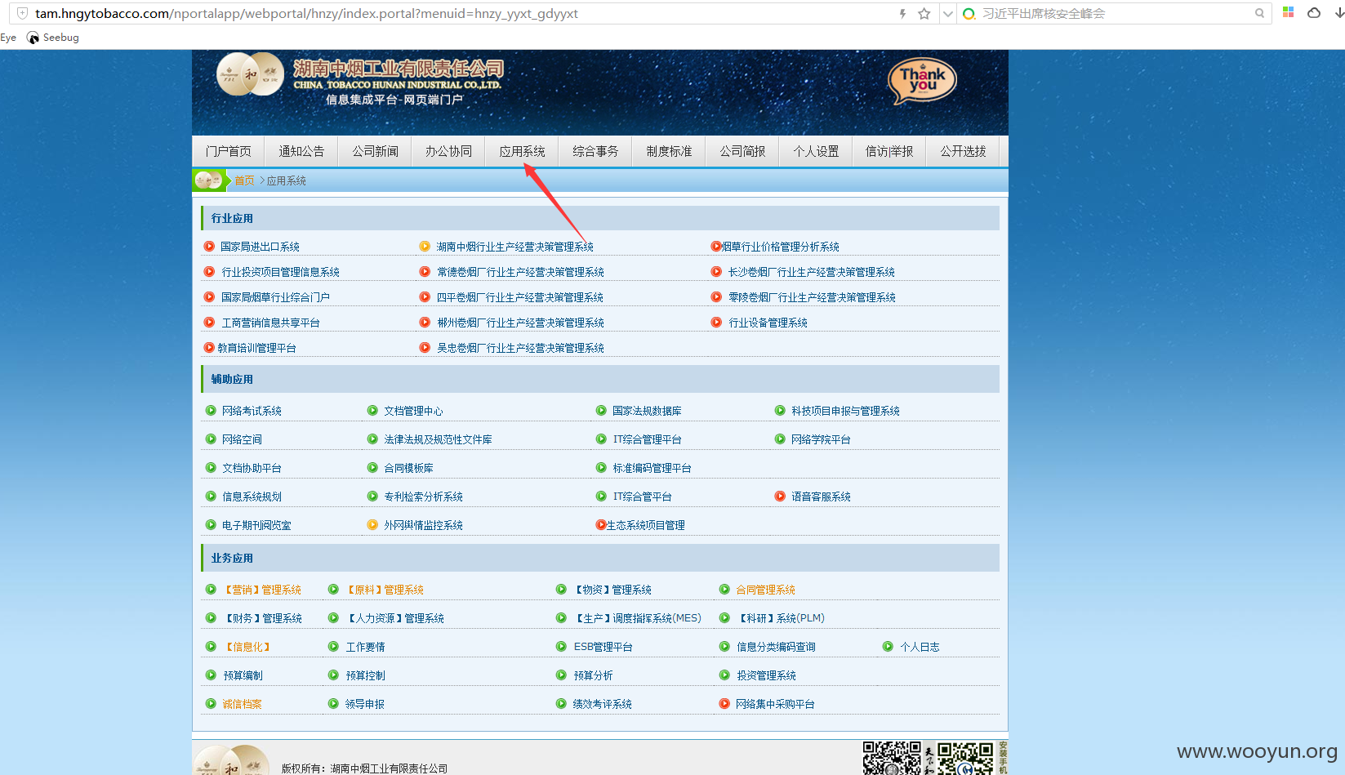Open 专利检索分析系统 link
1345x775 pixels.
click(x=423, y=497)
